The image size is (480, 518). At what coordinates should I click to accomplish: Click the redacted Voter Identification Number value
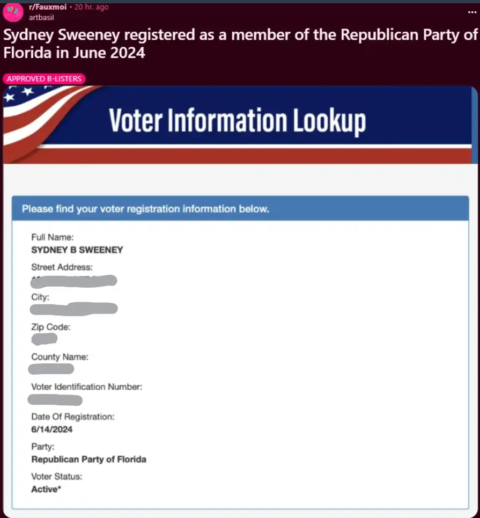click(x=56, y=399)
